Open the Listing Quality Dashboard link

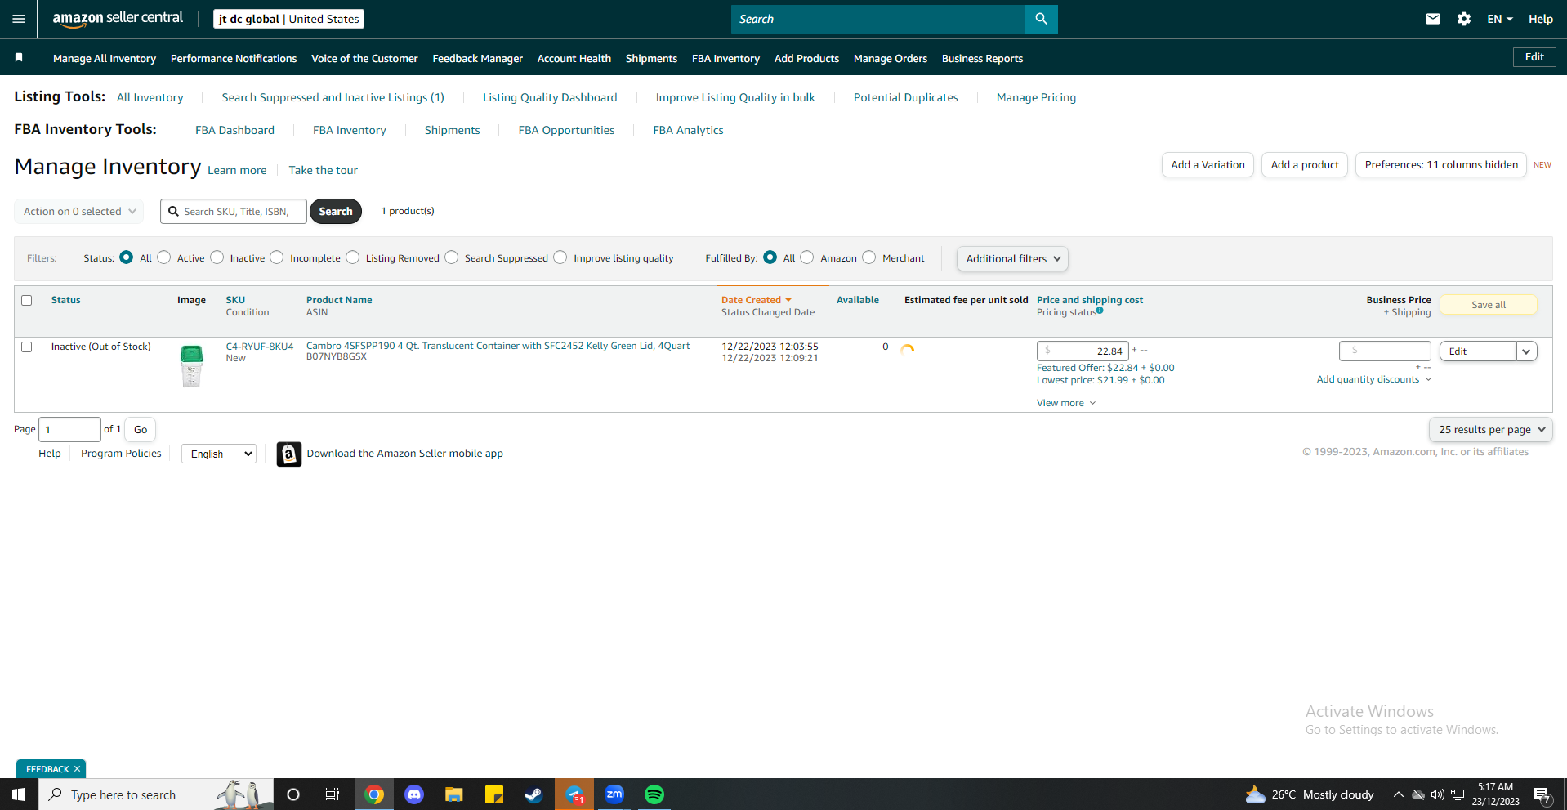click(550, 97)
